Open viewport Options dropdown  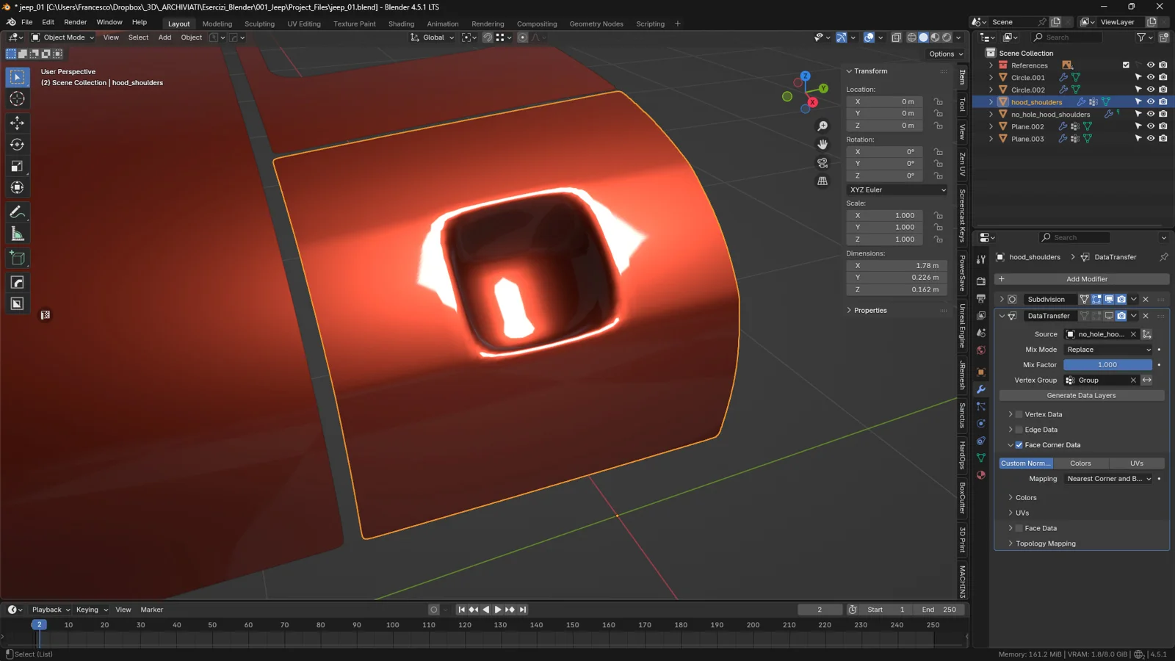click(945, 54)
